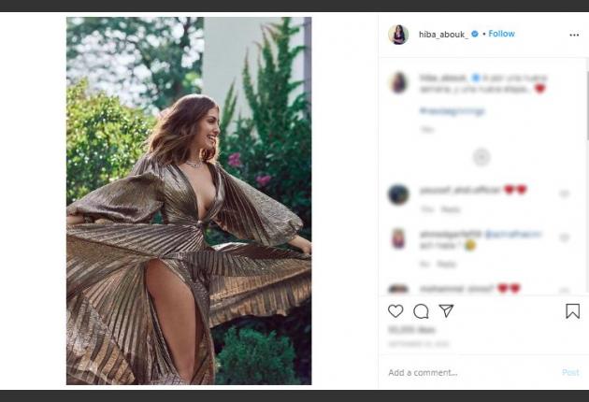This screenshot has width=589, height=402.
Task: Save the post with the bookmark icon
Action: [x=572, y=311]
